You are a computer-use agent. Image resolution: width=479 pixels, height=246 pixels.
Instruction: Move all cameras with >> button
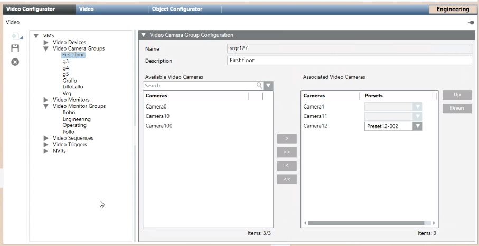tap(287, 152)
